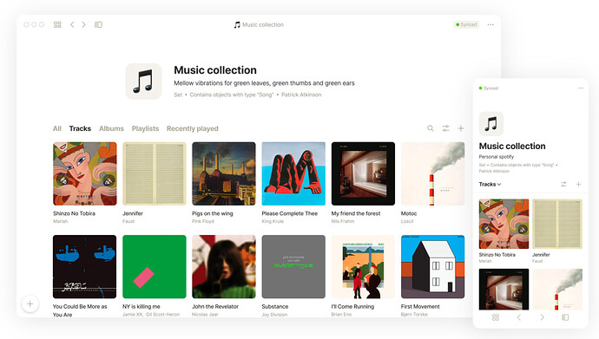Open dark forest room cover in mobile panel

tap(504, 289)
